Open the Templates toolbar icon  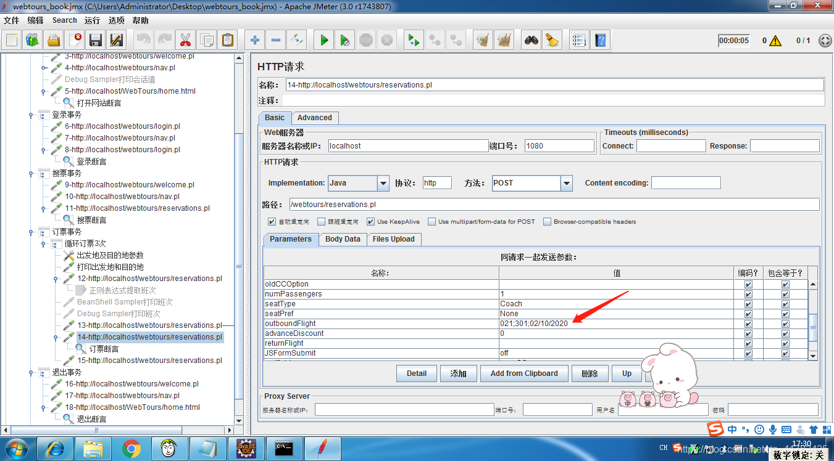coord(33,41)
